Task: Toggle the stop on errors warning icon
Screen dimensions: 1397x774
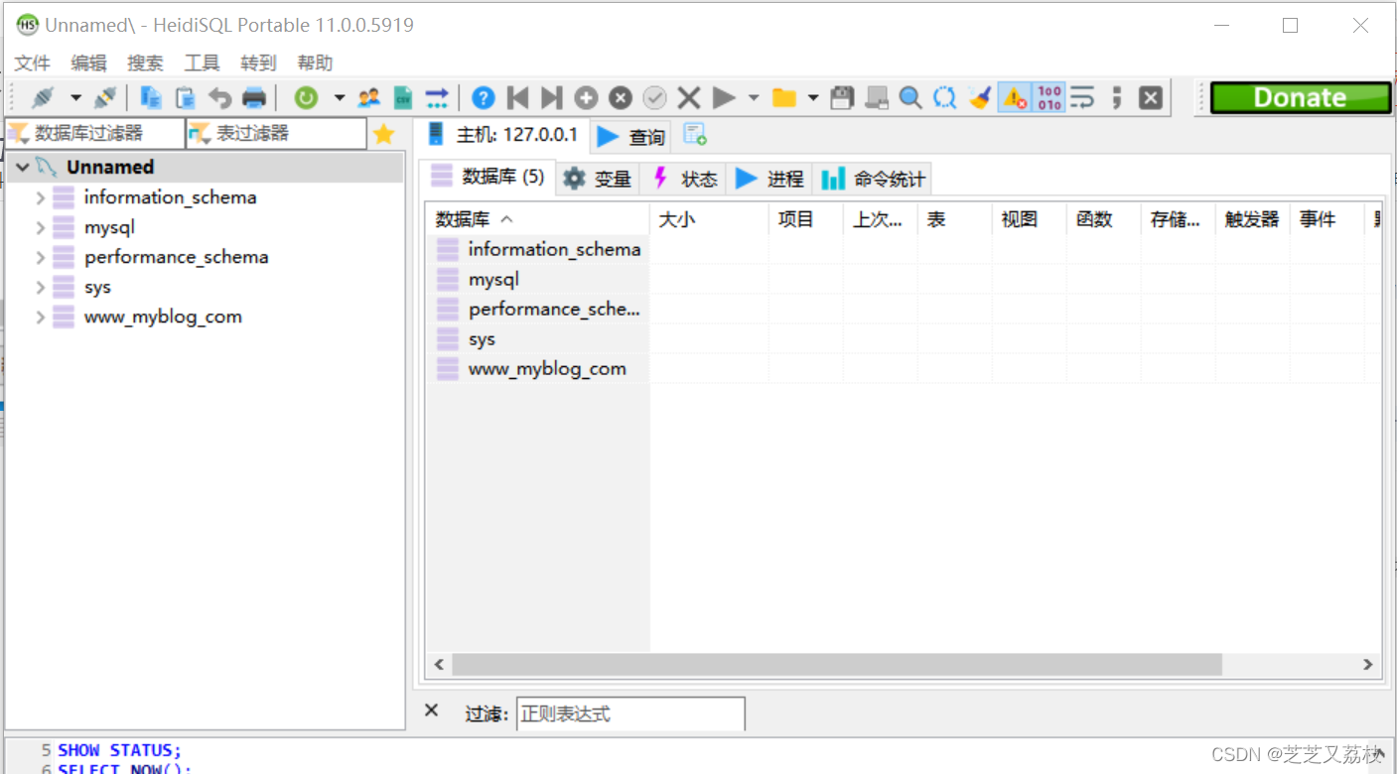Action: coord(1014,97)
